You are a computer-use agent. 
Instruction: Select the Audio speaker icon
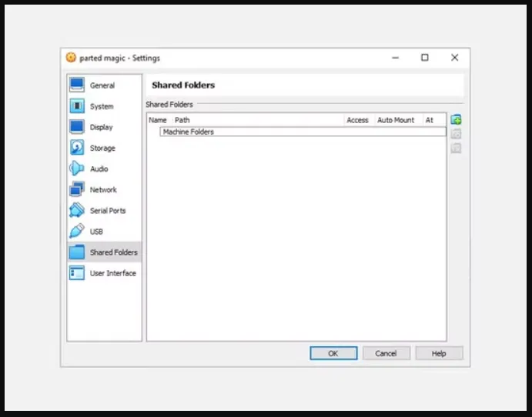[x=77, y=168]
